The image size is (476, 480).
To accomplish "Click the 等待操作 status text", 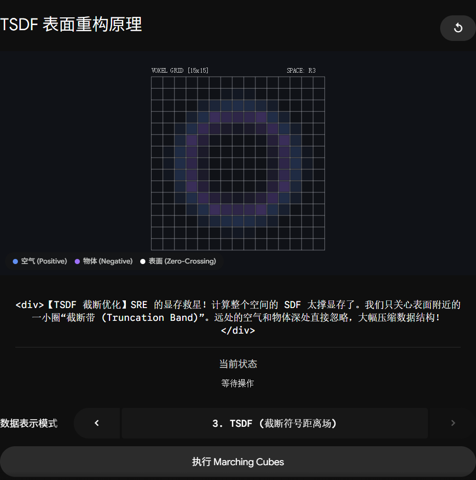I will [238, 383].
